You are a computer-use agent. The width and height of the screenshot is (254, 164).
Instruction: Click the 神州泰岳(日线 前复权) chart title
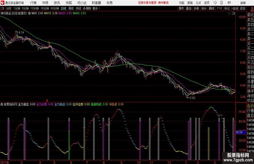[14, 13]
